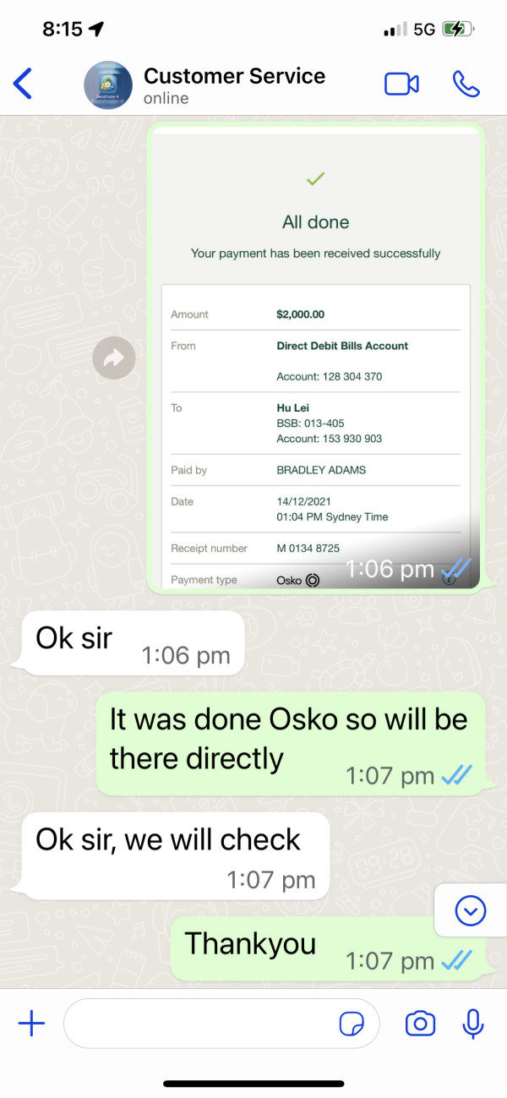Open the Customer Service contact info header
The height and width of the screenshot is (1098, 507).
click(234, 85)
